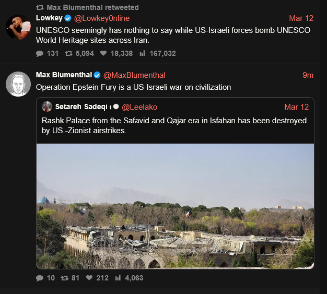Retweet Lowkey's UNESCO tweet
Image resolution: width=327 pixels, height=294 pixels.
click(x=68, y=53)
